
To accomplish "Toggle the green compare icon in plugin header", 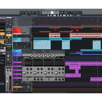I will (43, 52).
